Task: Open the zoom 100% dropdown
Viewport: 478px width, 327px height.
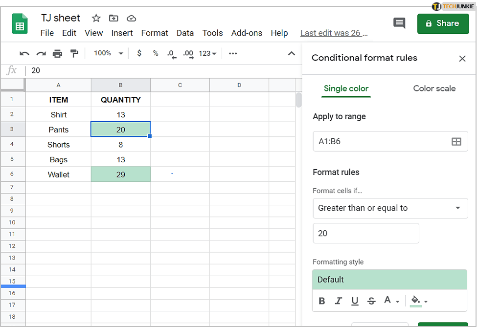Action: pos(108,53)
